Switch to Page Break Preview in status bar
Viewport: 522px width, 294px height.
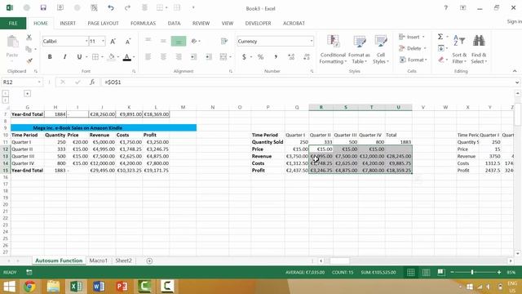click(441, 272)
